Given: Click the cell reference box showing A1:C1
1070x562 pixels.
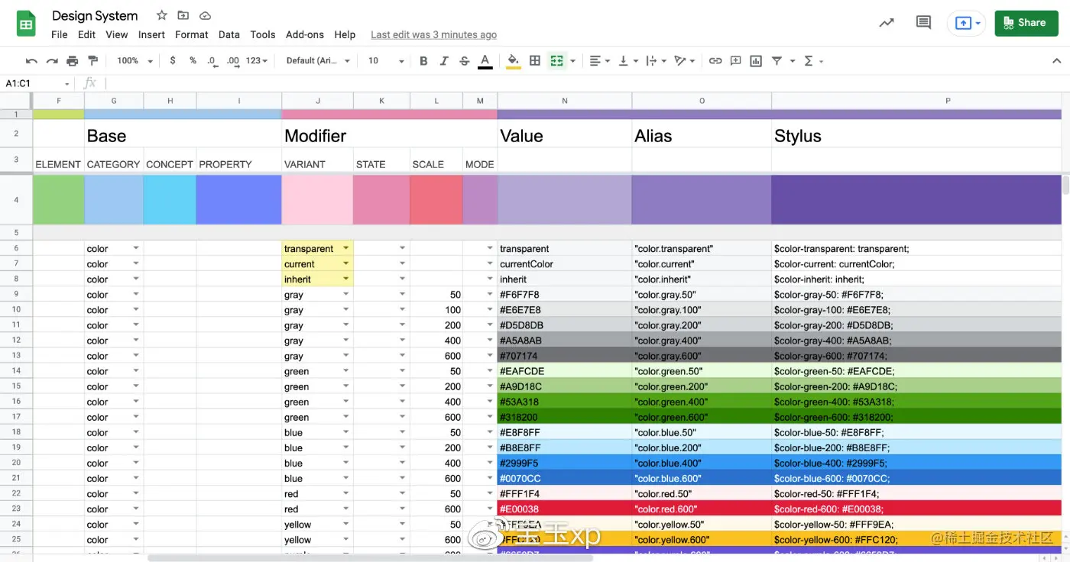Looking at the screenshot, I should tap(37, 83).
